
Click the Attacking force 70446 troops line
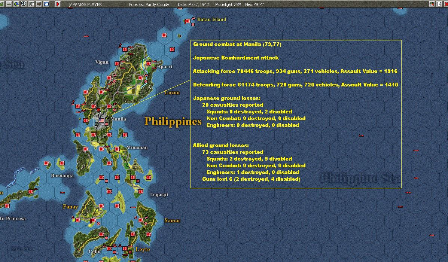295,71
